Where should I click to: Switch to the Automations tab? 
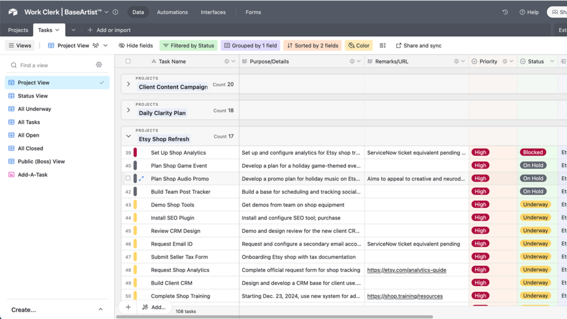tap(172, 12)
